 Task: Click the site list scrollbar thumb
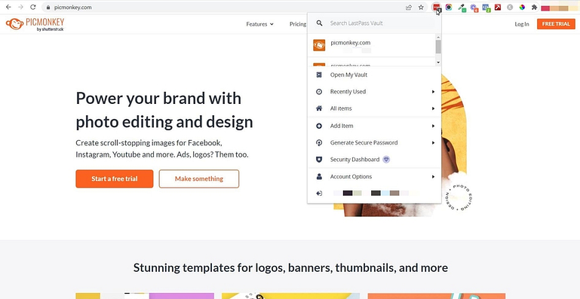tap(438, 47)
